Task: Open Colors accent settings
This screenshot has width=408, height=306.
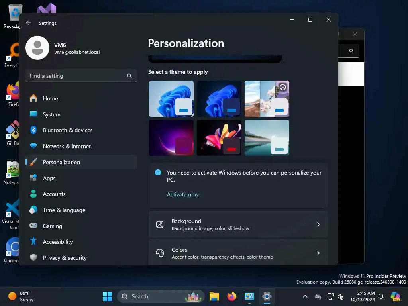Action: point(238,253)
